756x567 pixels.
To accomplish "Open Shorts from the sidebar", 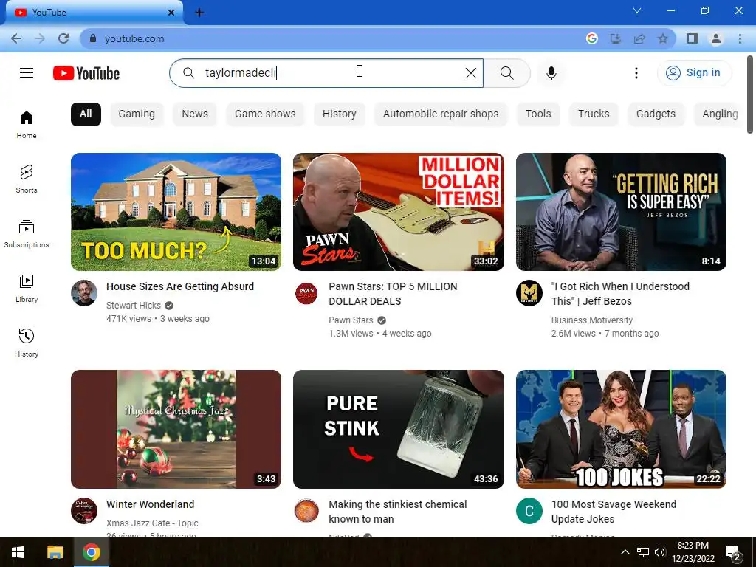I will pyautogui.click(x=27, y=179).
